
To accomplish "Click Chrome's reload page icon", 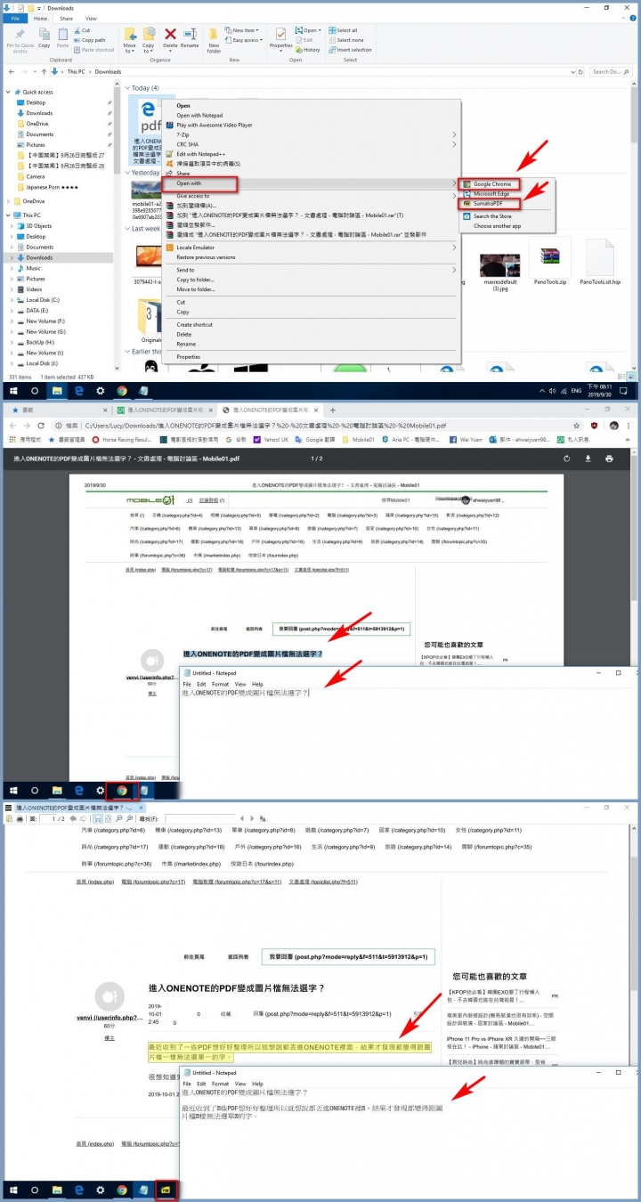I will pyautogui.click(x=43, y=426).
